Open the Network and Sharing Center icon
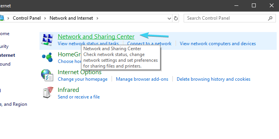The image size is (279, 139). (47, 40)
